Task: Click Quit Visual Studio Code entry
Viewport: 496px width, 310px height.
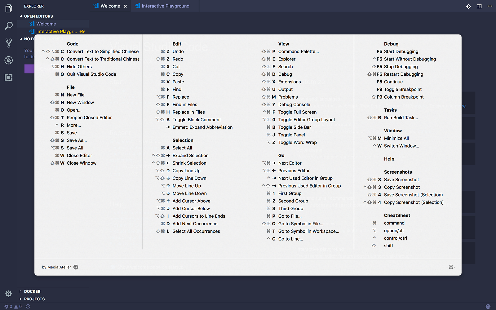Action: coord(91,74)
